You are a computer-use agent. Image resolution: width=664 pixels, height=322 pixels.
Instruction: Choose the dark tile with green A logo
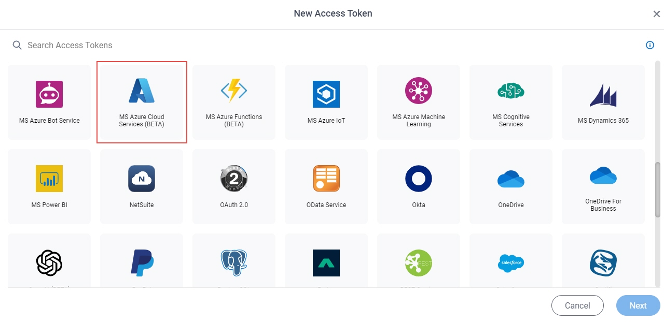click(326, 260)
